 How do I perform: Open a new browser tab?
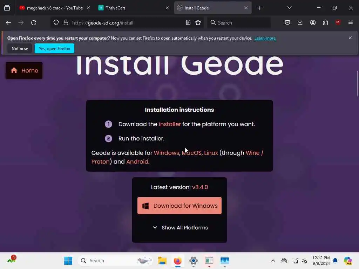click(x=259, y=8)
